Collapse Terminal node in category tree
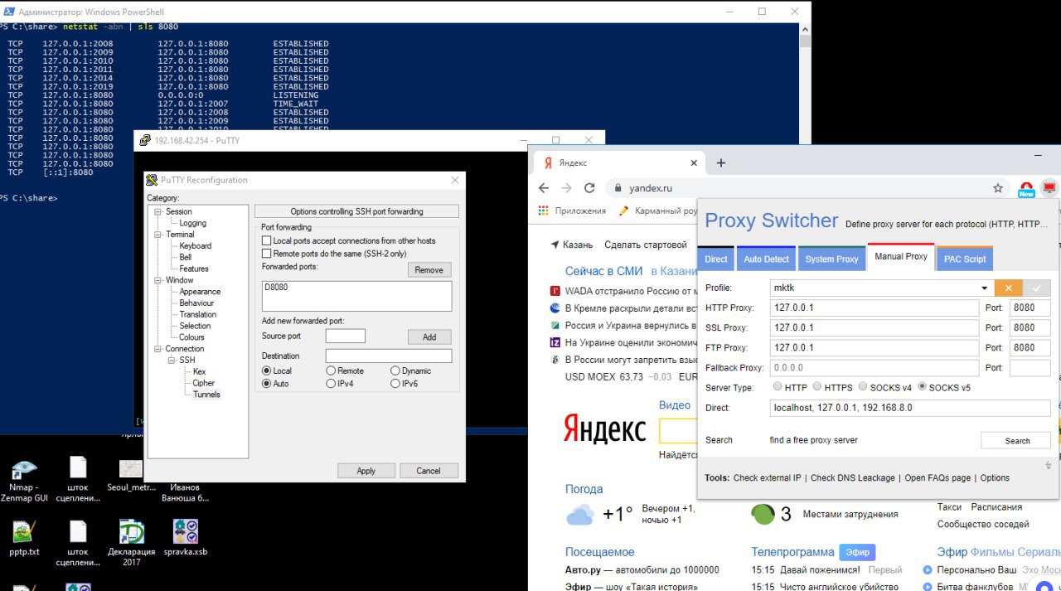The image size is (1061, 591). tap(158, 235)
